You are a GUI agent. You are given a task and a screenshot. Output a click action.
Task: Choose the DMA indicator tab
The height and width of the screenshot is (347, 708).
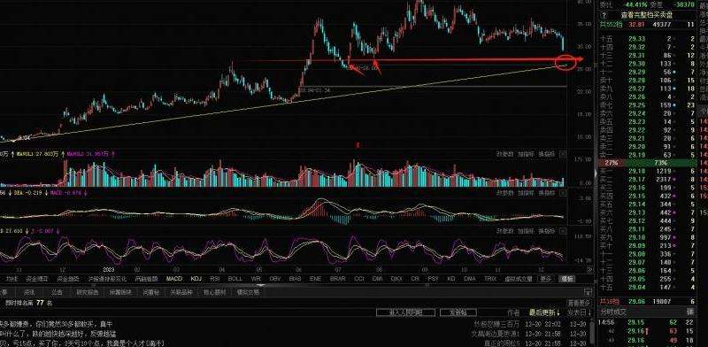470,279
